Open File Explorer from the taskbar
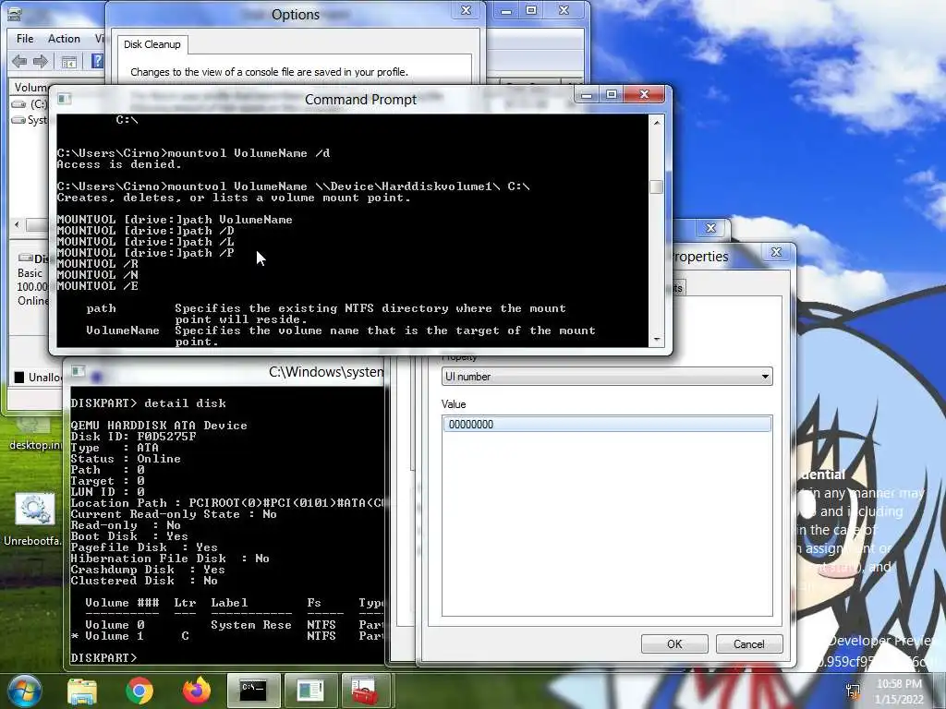The width and height of the screenshot is (946, 709). point(82,691)
